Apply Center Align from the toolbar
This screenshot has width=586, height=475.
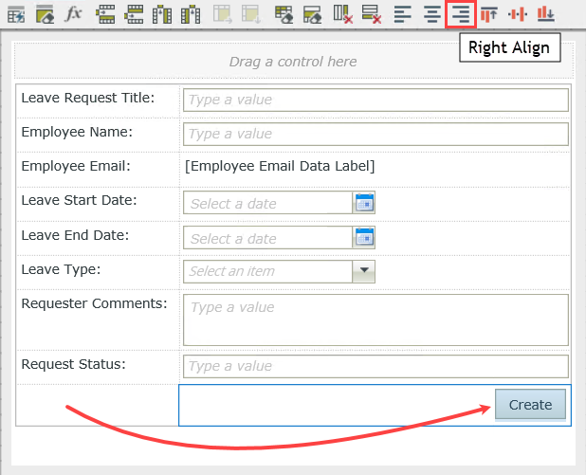pyautogui.click(x=432, y=14)
